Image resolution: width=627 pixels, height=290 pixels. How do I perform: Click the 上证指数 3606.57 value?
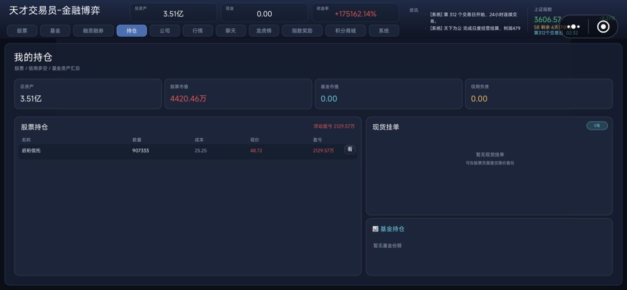(547, 19)
